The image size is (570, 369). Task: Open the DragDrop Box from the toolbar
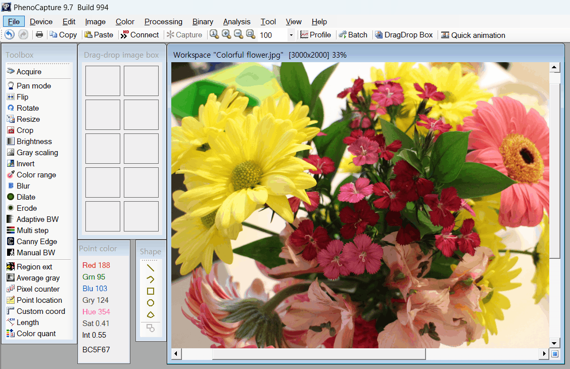pos(404,35)
